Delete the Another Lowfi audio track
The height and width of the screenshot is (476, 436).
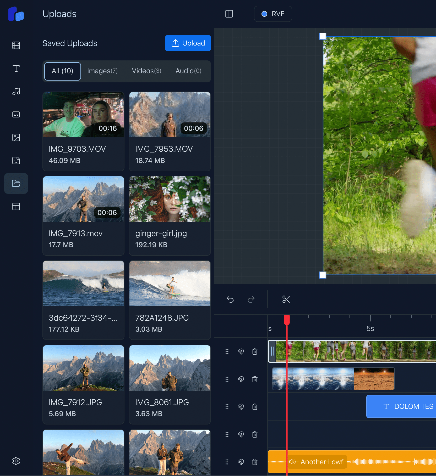click(255, 462)
